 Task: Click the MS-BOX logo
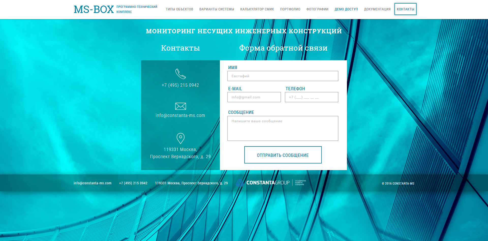coord(94,9)
